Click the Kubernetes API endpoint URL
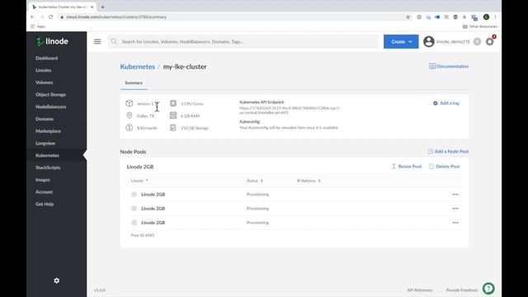The height and width of the screenshot is (297, 528). click(290, 110)
